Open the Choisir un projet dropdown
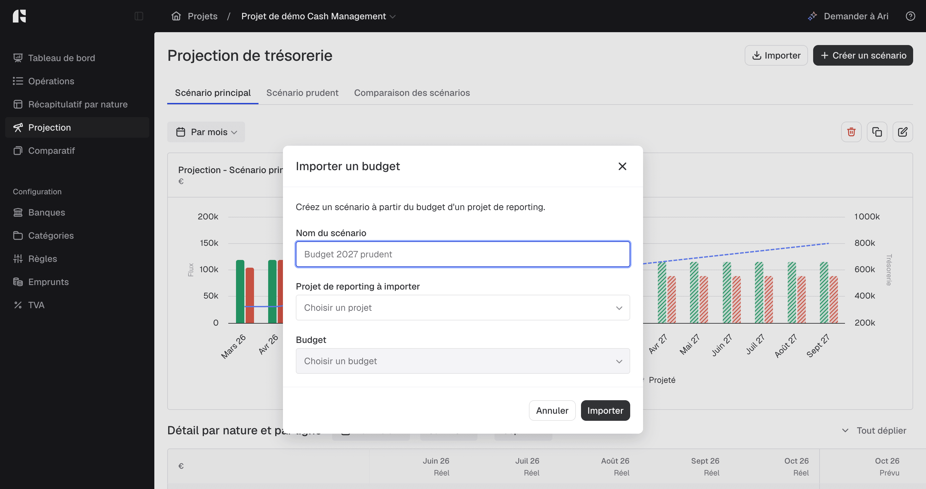Image resolution: width=926 pixels, height=489 pixels. 463,308
